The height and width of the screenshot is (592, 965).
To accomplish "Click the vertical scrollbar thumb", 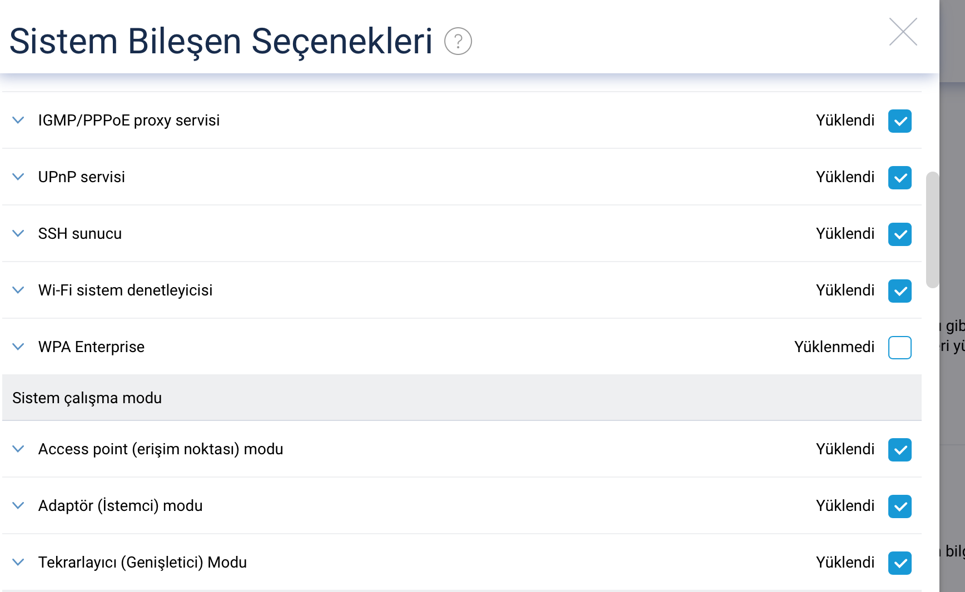I will coord(932,230).
